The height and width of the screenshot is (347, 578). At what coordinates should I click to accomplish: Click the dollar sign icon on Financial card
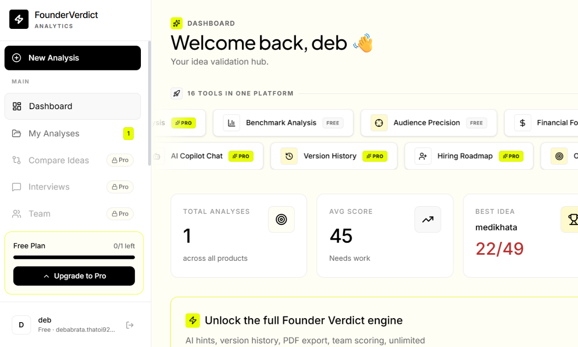click(x=522, y=122)
